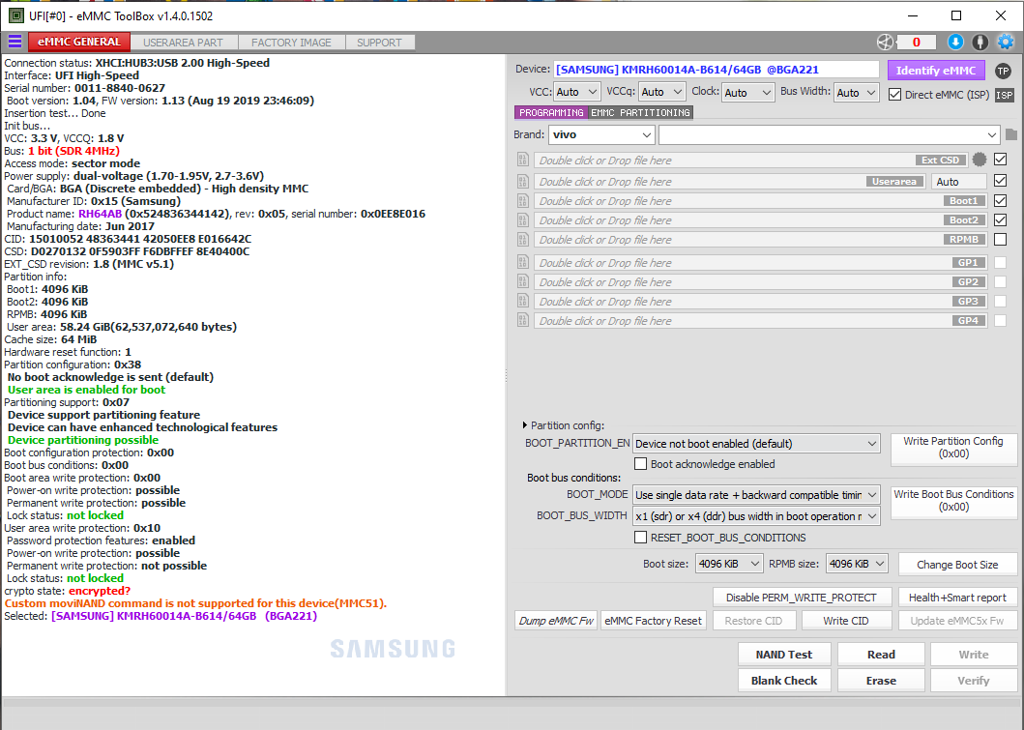Open the FACTORY IMAGE tab

(x=291, y=43)
